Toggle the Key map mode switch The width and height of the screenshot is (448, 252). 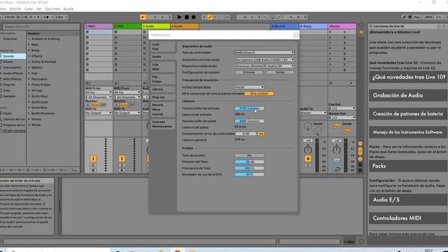(417, 17)
